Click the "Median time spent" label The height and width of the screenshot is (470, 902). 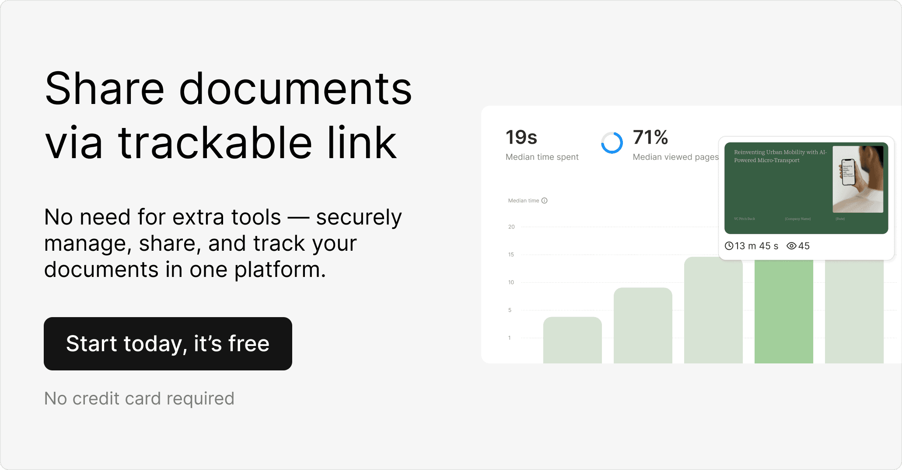(542, 157)
